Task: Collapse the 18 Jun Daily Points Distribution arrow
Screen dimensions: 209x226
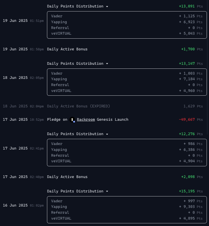Action: pyautogui.click(x=107, y=64)
